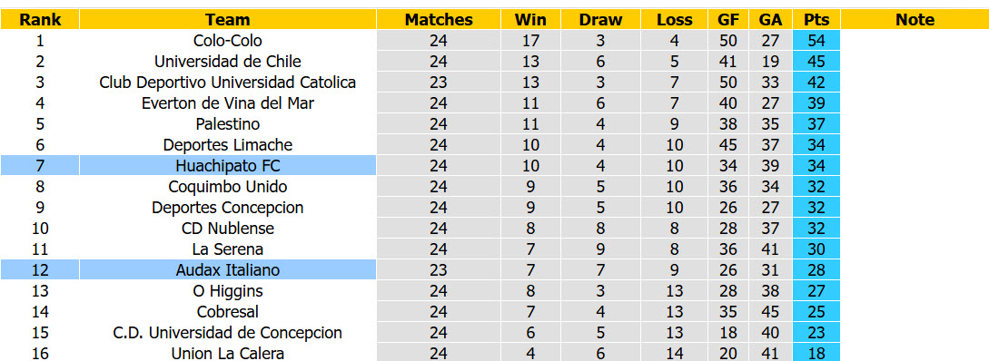This screenshot has height=361, width=989.
Task: Click the GF column header
Action: point(728,20)
